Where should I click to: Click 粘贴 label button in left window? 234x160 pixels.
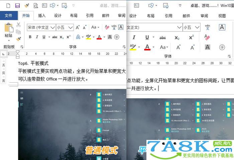[8, 35]
